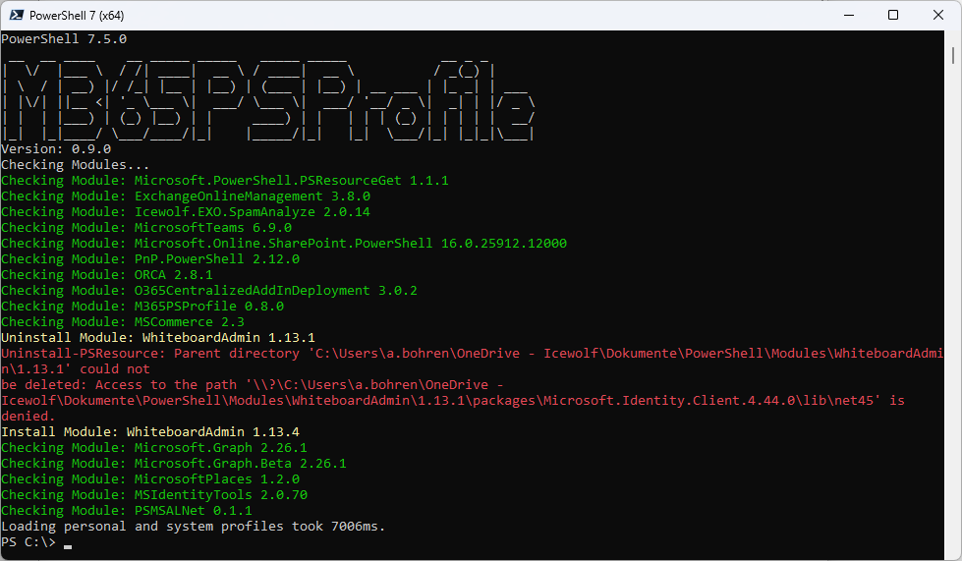
Task: Click the M365PSProfile ASCII art banner
Action: click(268, 99)
